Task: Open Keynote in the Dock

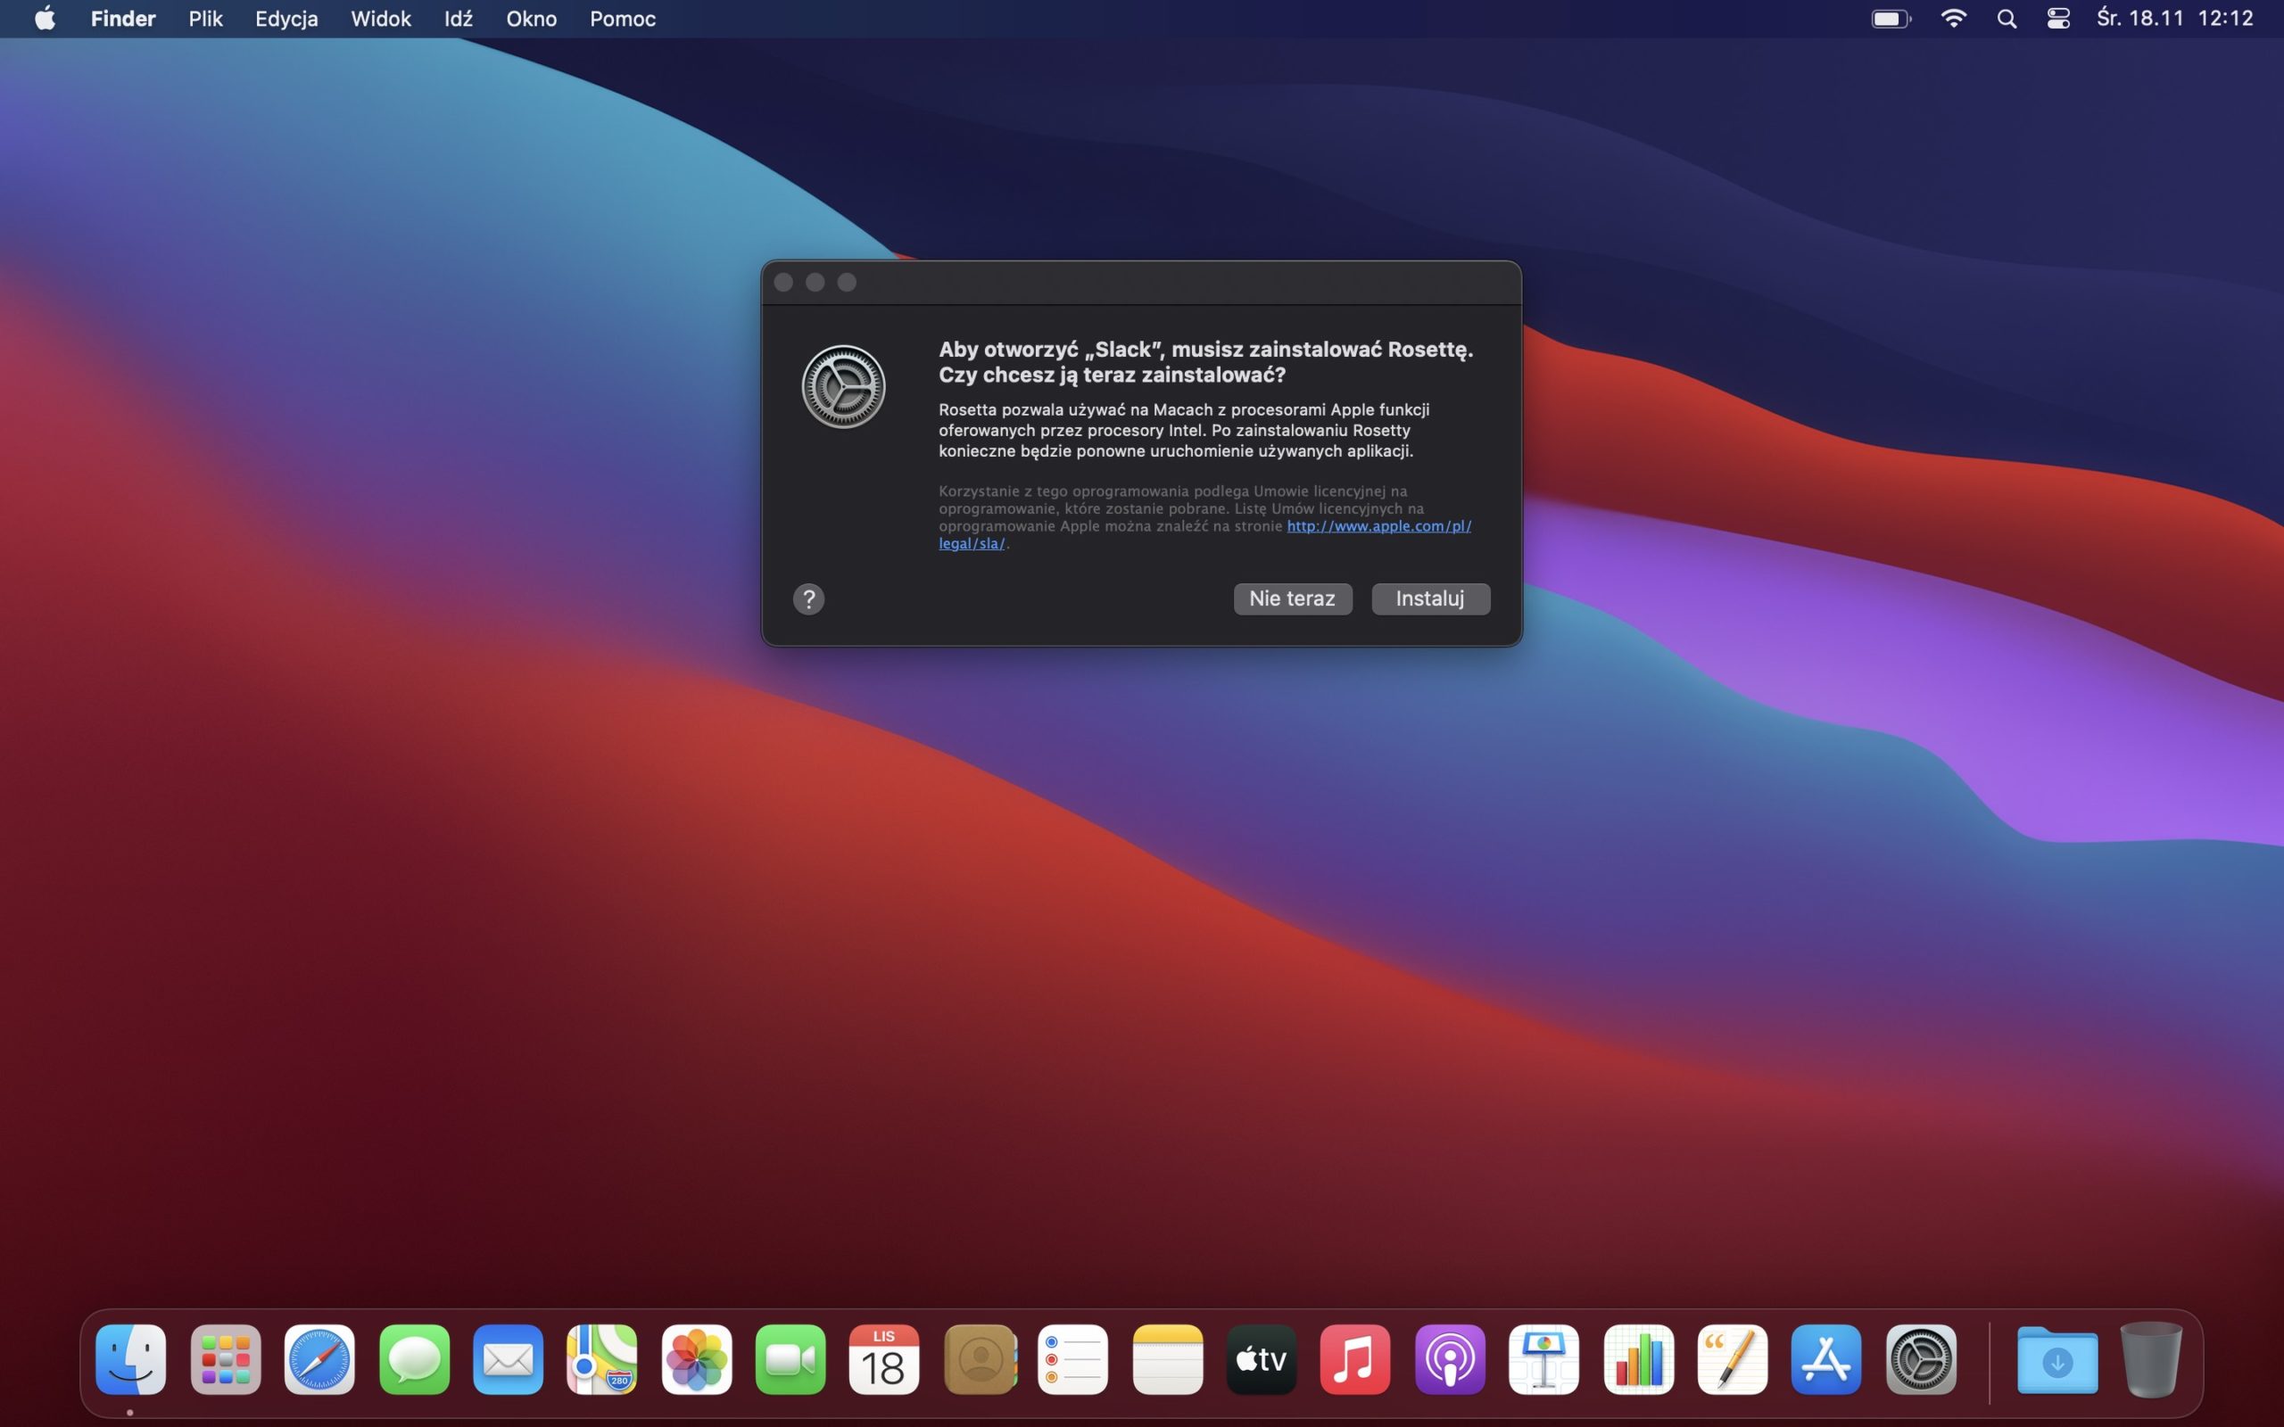Action: pos(1544,1359)
